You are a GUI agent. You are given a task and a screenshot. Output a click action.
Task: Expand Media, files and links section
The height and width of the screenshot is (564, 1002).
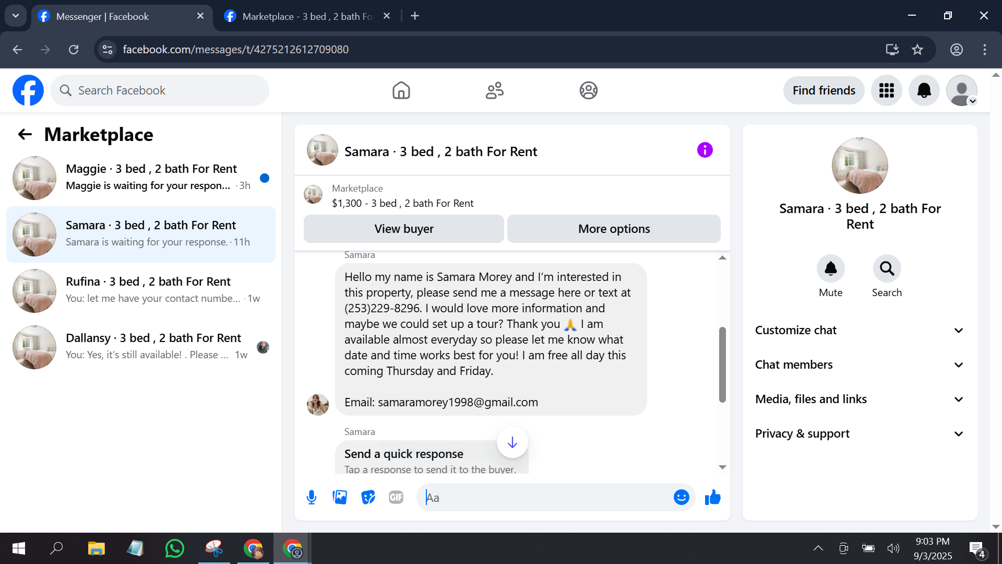point(860,399)
